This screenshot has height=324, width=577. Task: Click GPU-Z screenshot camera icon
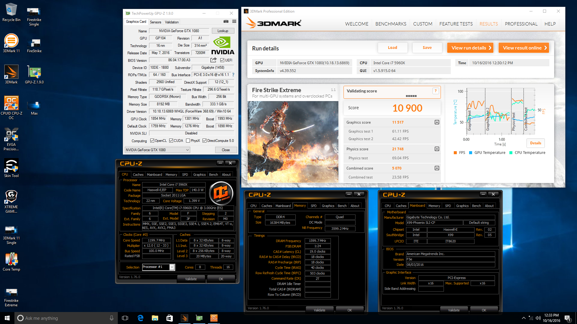226,22
